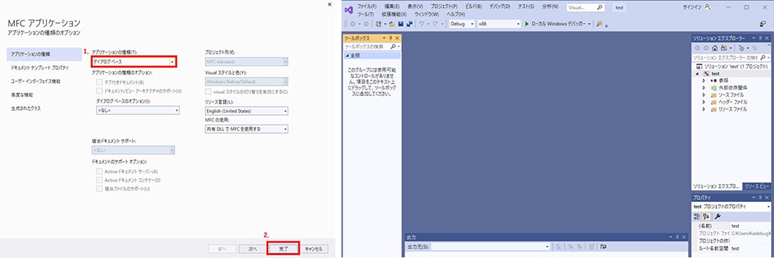Open the ダイアログ ベースのオプション dropdown
Image resolution: width=774 pixels, height=258 pixels.
(138, 111)
